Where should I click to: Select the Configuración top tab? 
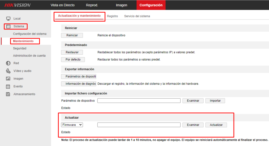point(151,5)
